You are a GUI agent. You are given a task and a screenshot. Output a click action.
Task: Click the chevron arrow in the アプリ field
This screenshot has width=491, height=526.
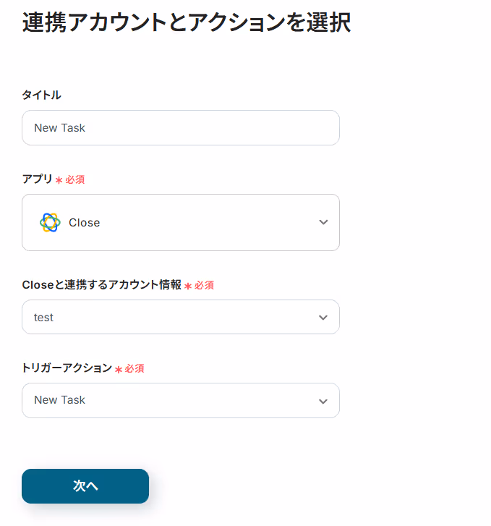tap(323, 222)
